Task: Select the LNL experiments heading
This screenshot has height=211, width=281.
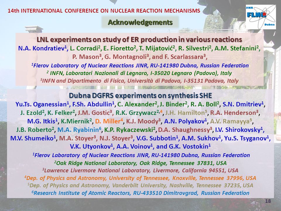Action: pos(139,40)
